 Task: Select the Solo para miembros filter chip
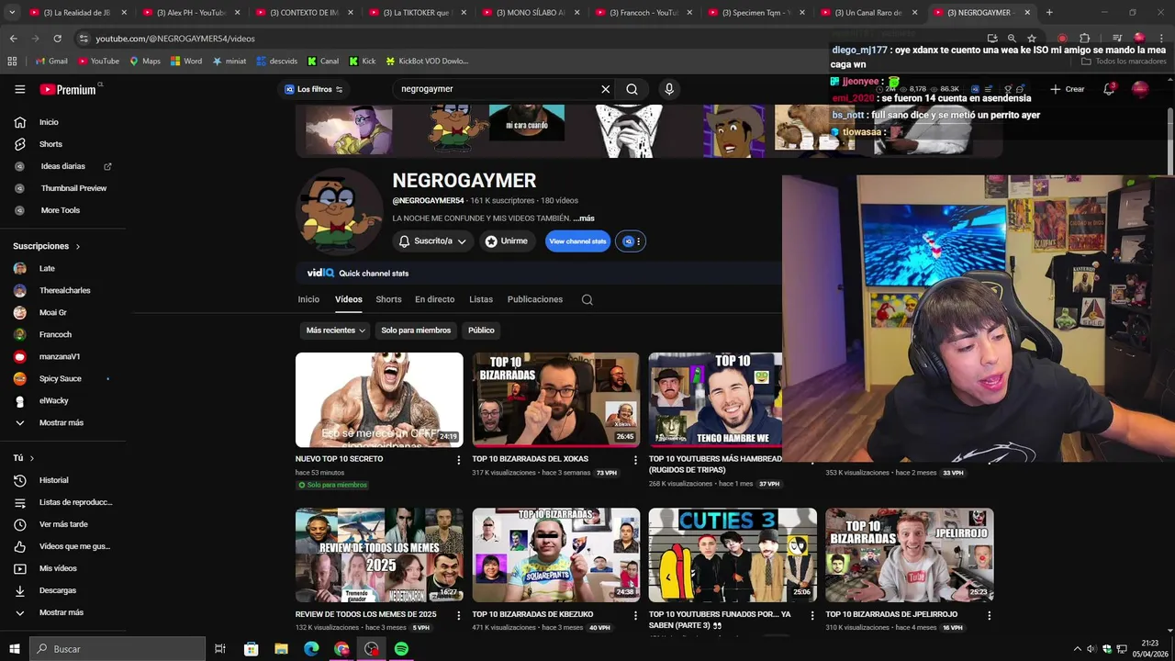point(416,330)
